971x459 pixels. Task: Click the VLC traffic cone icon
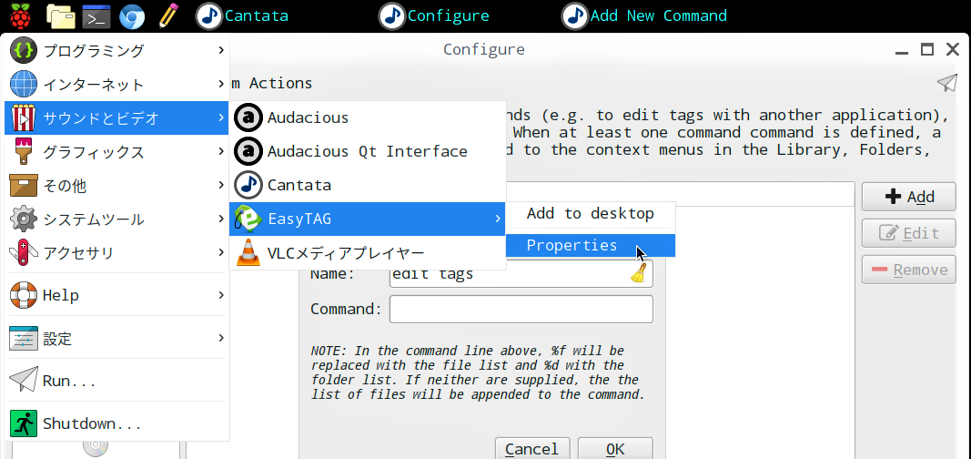[x=248, y=253]
